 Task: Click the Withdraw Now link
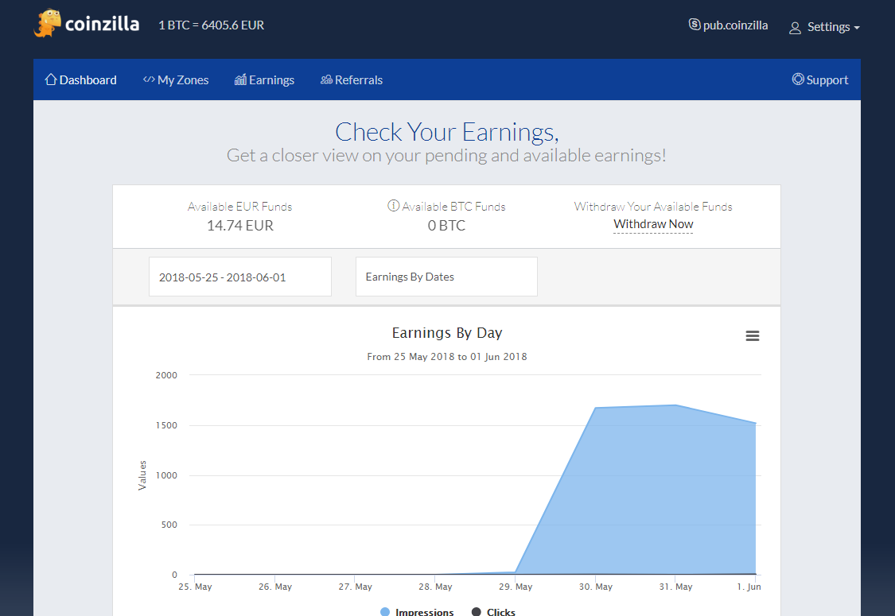click(653, 224)
